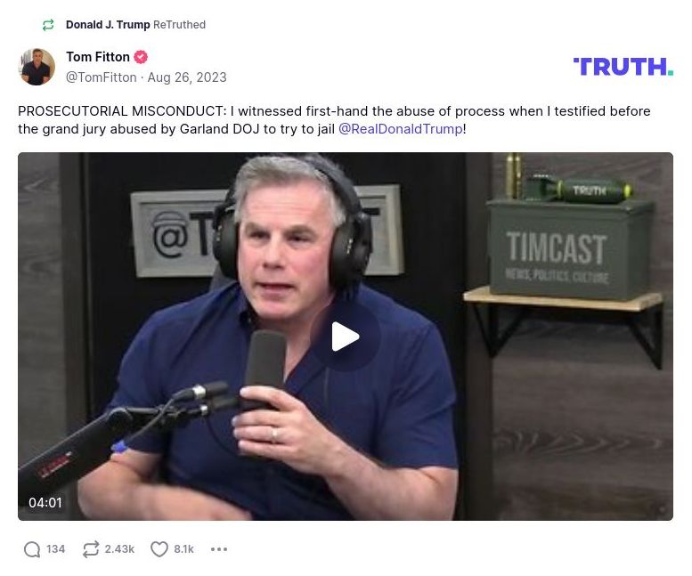Viewport: 692px width, 576px height.
Task: Click the green ReTruthed icon at top
Action: tap(48, 25)
